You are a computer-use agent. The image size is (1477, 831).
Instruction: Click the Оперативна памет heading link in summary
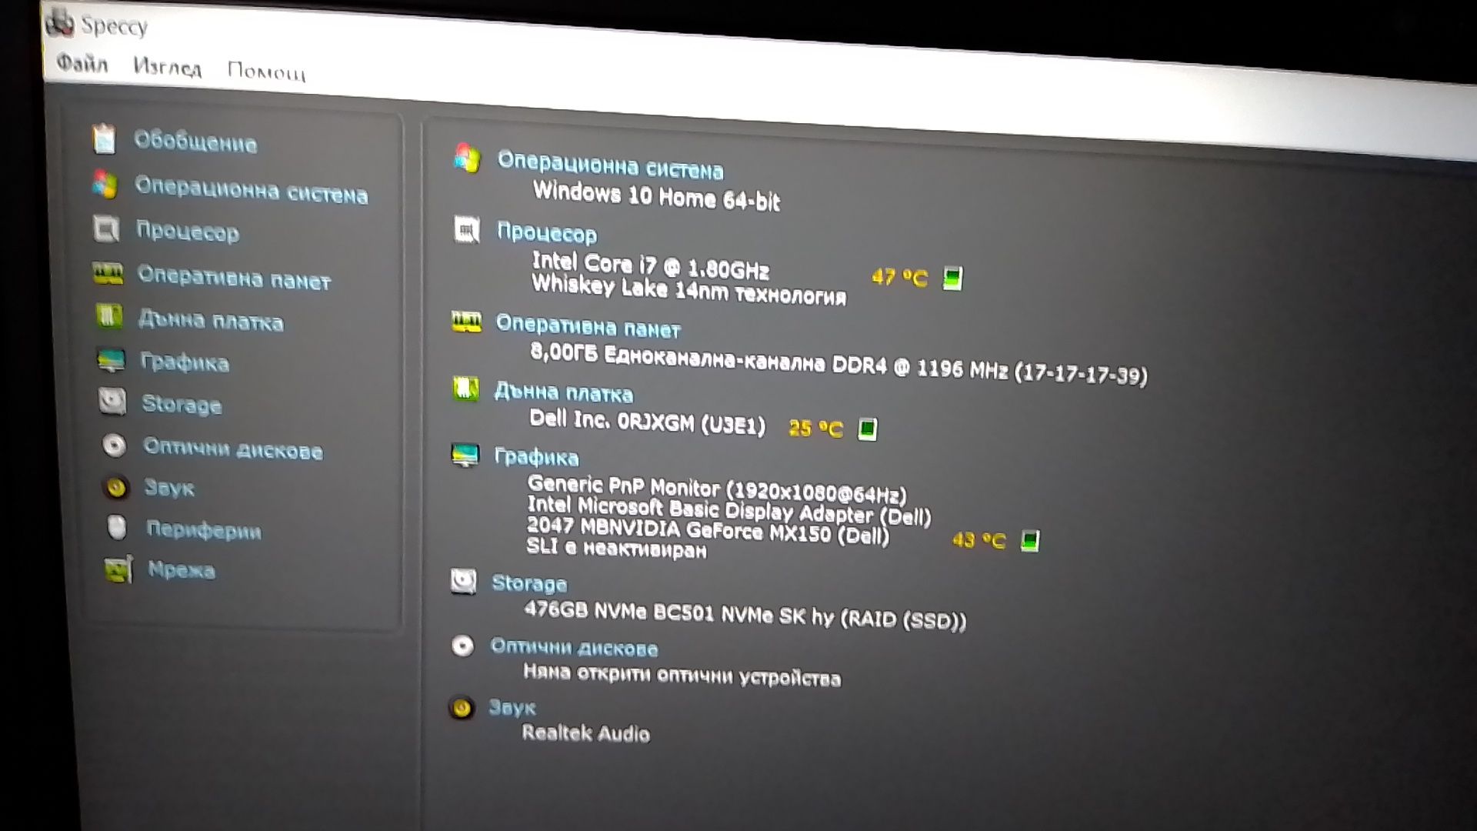coord(588,327)
